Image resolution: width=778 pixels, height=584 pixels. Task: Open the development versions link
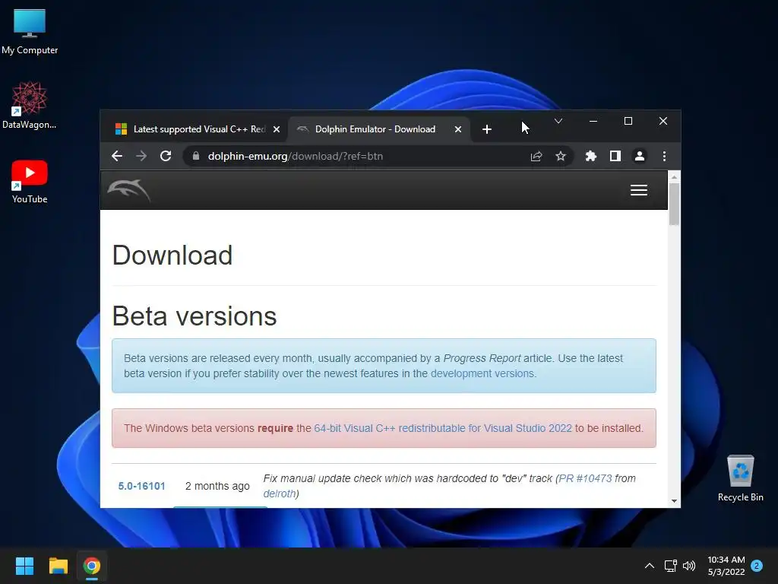coord(482,373)
